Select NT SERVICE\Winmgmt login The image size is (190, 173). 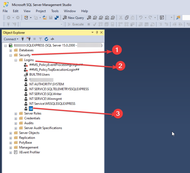(46, 99)
